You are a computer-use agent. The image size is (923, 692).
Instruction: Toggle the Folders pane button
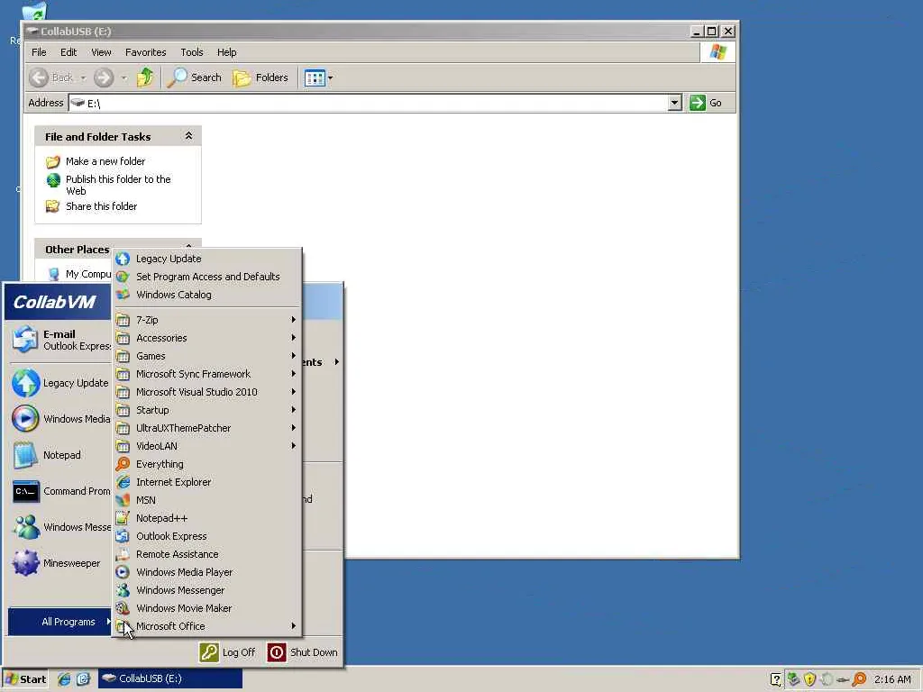point(260,77)
